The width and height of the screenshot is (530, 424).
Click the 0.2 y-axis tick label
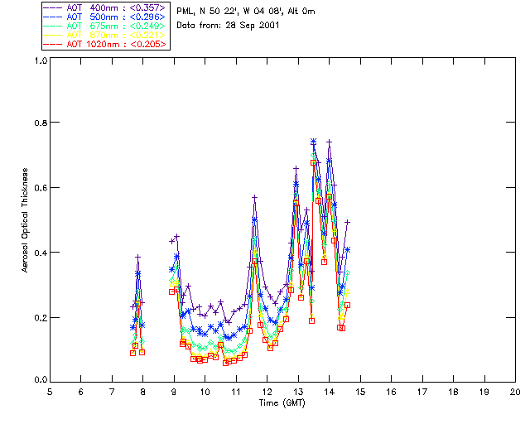coord(41,318)
